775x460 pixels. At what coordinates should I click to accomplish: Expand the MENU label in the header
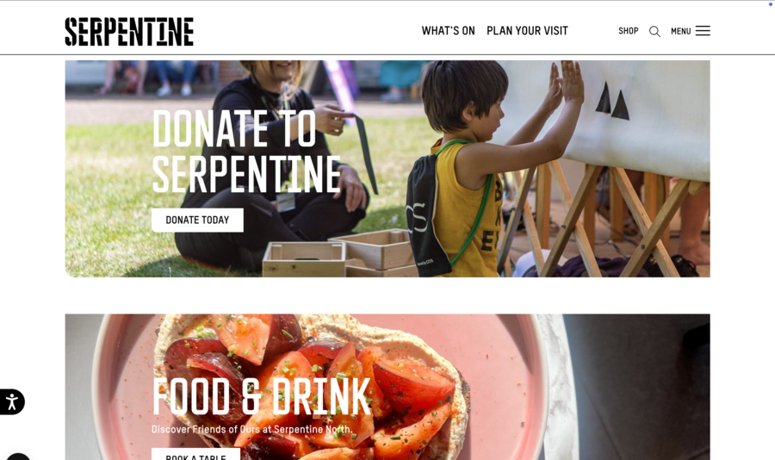680,31
